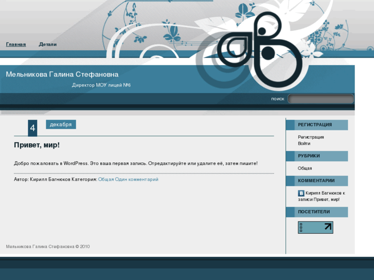Click the РУБРИКИ sidebar heading

(317, 156)
